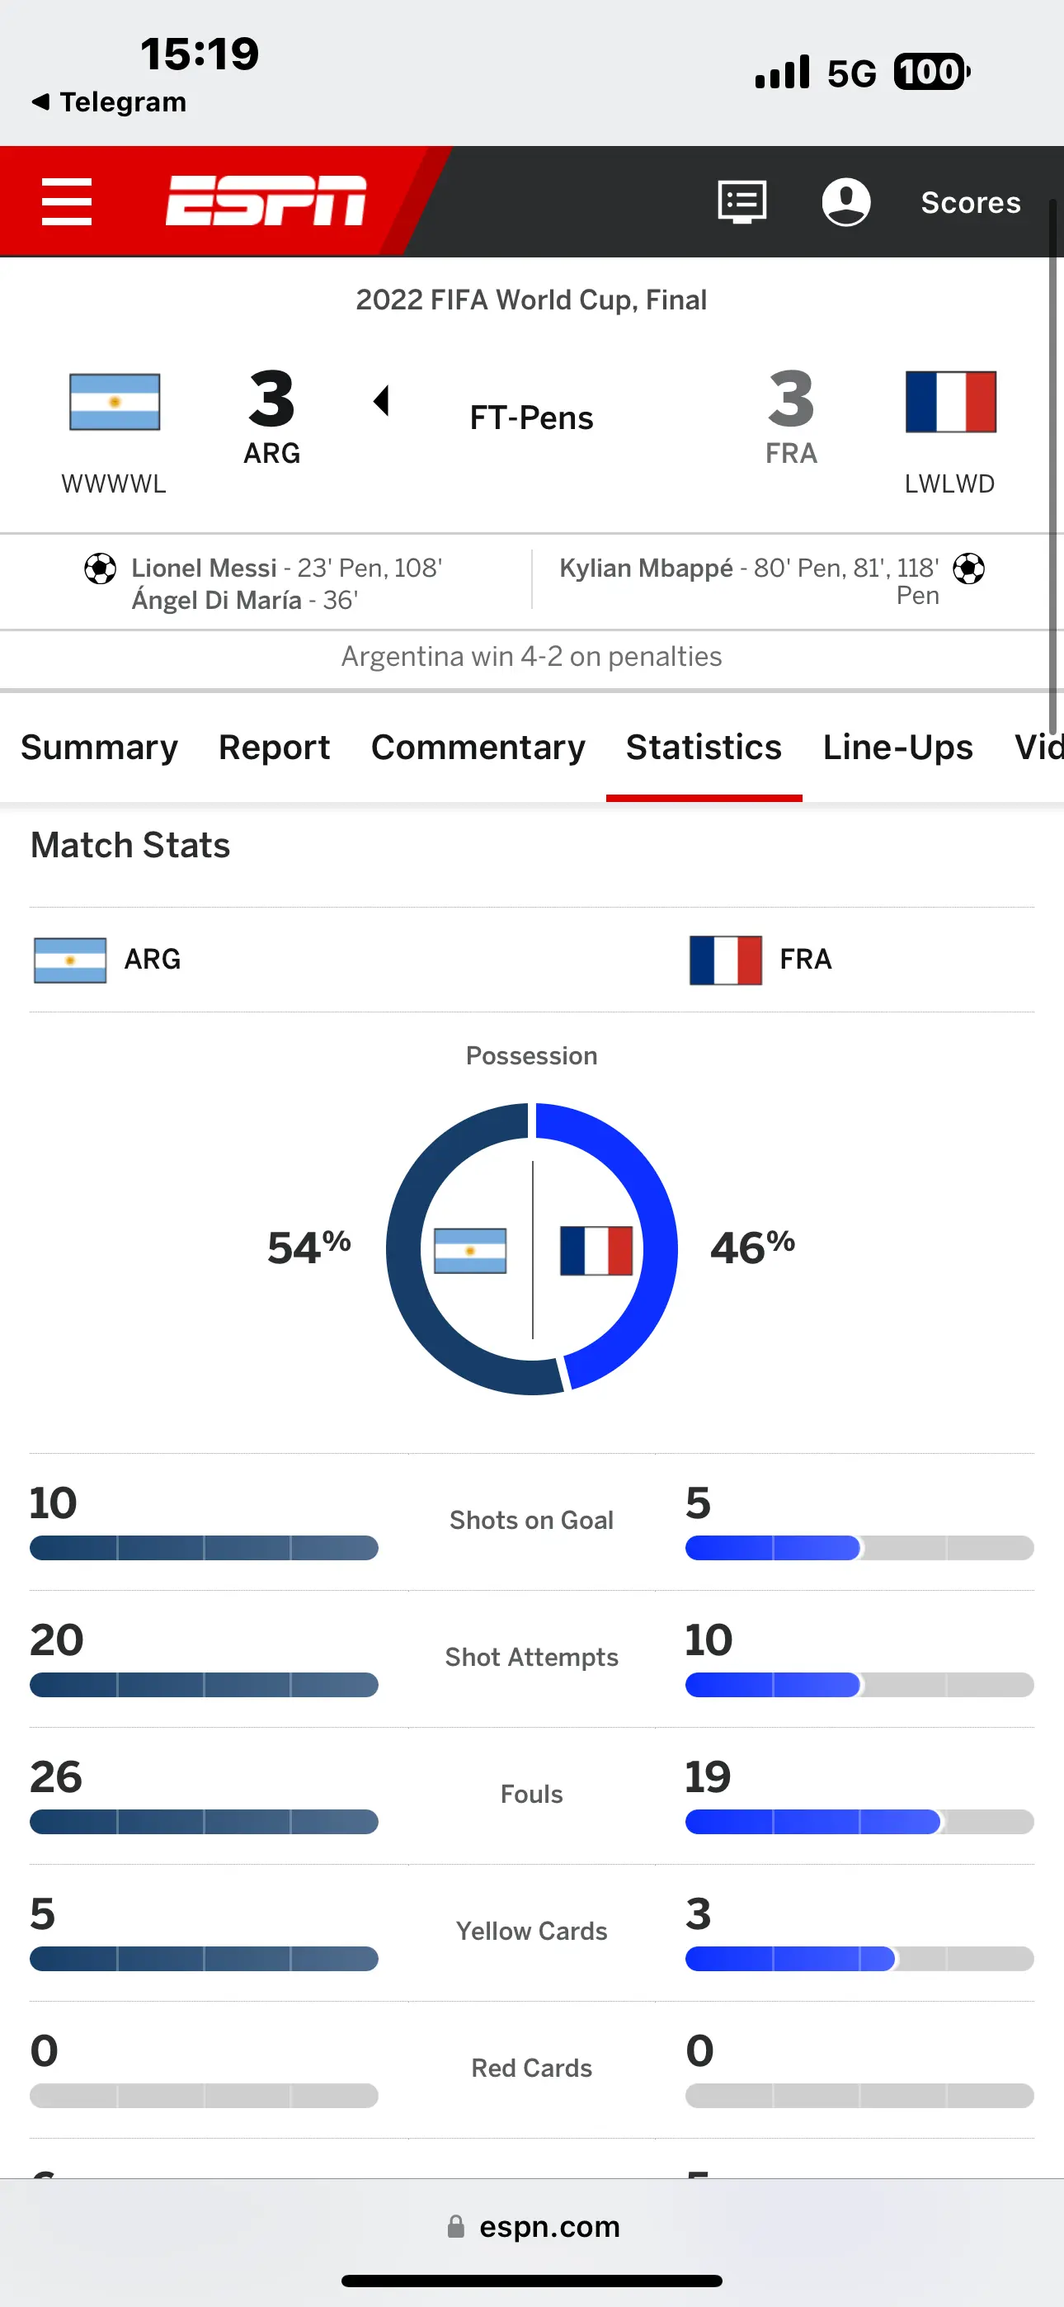Viewport: 1064px width, 2307px height.
Task: Tap the ESPN logo
Action: point(266,201)
